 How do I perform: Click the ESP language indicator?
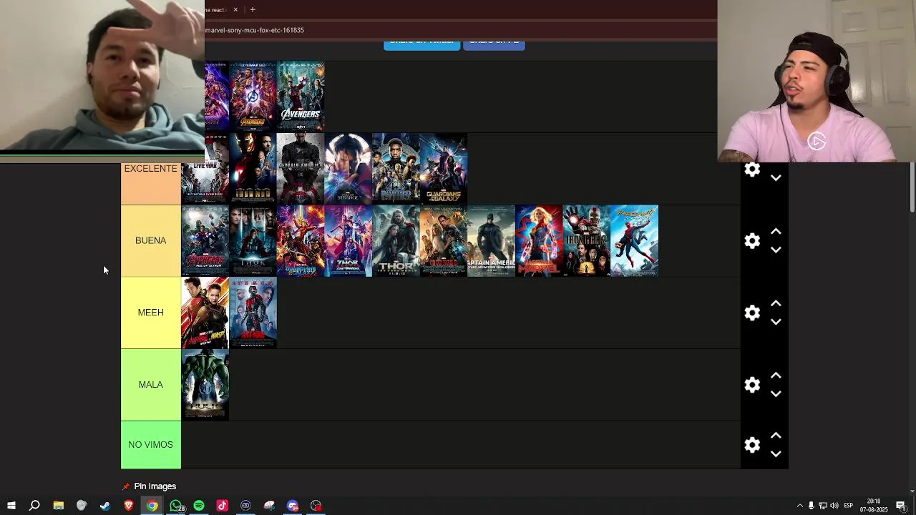pyautogui.click(x=848, y=506)
